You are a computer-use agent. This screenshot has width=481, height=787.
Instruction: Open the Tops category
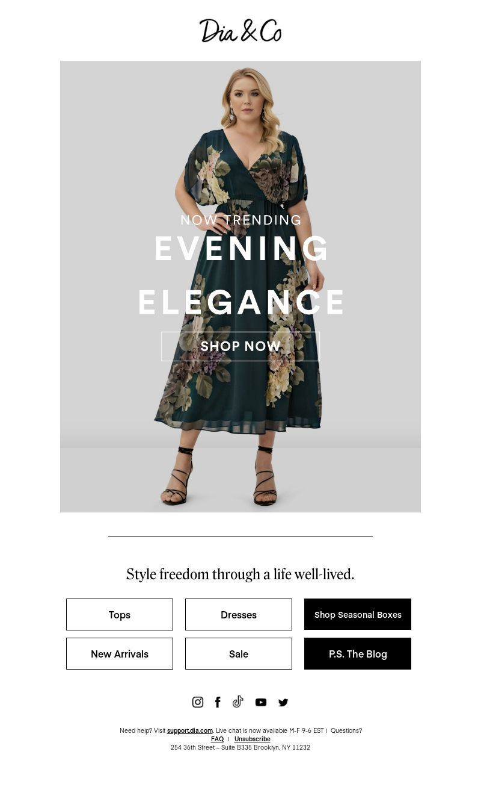pyautogui.click(x=120, y=615)
